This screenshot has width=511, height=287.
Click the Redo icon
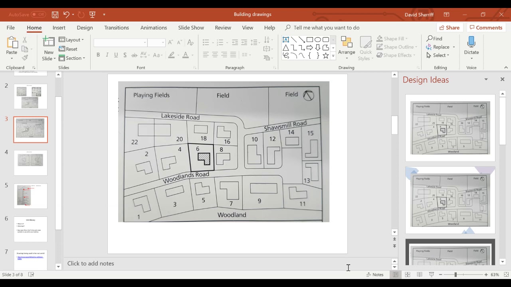(81, 14)
